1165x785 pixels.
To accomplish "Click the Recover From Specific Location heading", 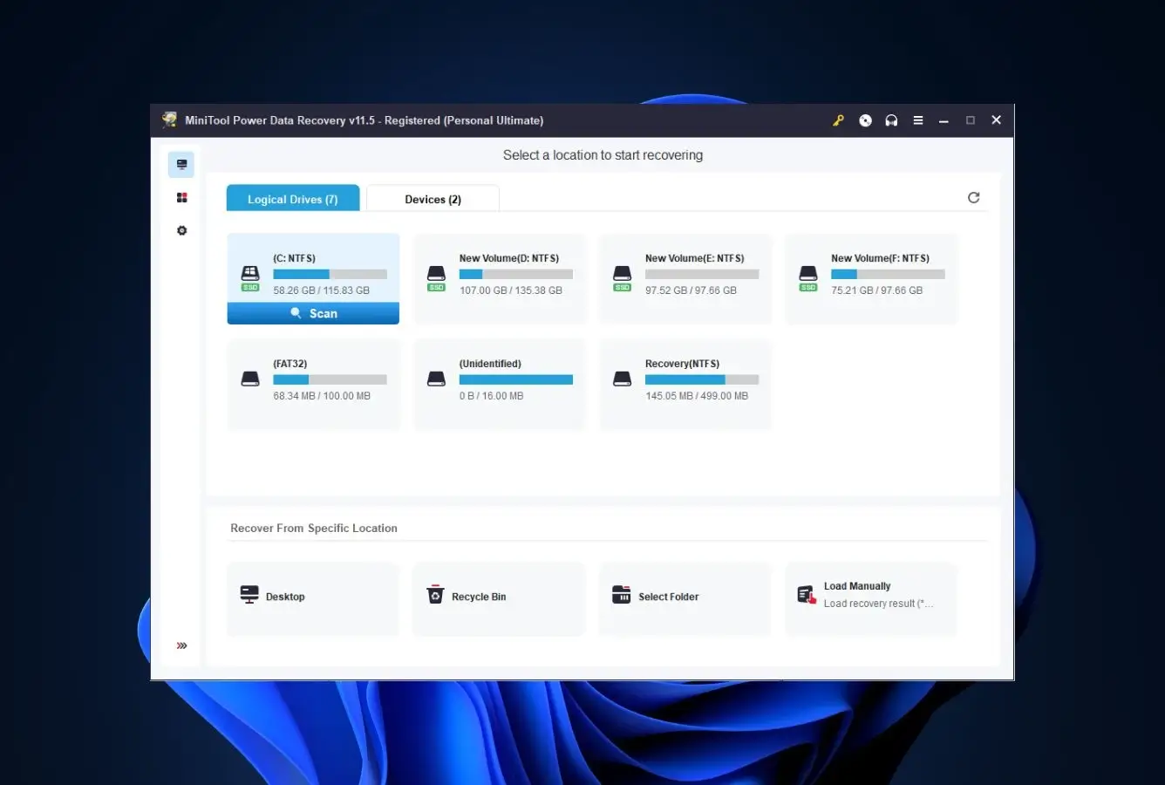I will [x=314, y=528].
